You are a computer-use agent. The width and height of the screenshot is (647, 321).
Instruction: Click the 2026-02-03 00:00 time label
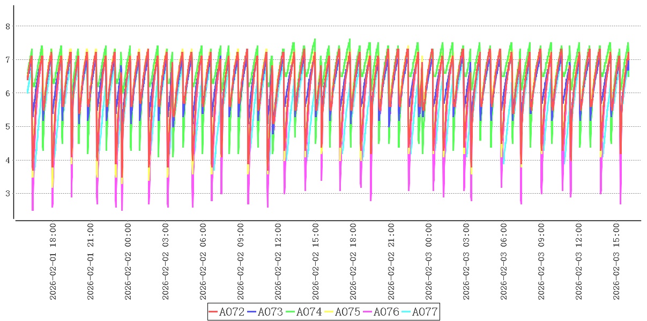coord(428,262)
